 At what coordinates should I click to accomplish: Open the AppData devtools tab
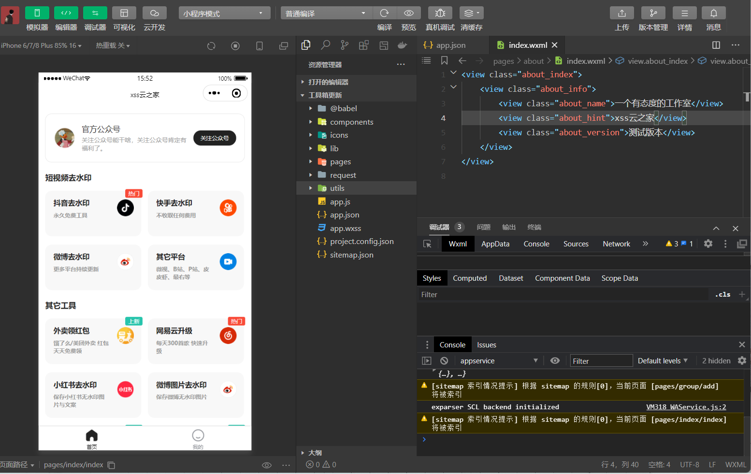[x=495, y=244]
